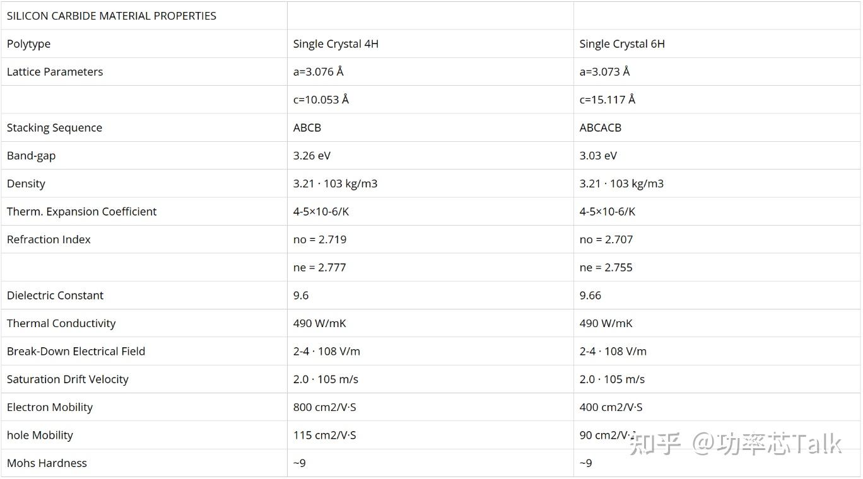The height and width of the screenshot is (479, 863).
Task: Click the "c=15.117 Å" cell
Action: [608, 100]
